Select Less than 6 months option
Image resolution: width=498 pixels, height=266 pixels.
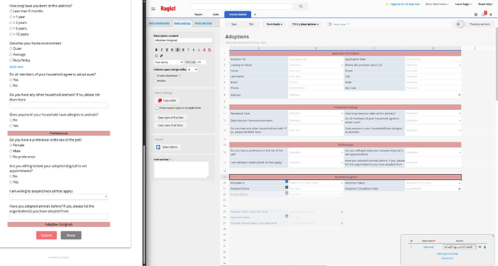coord(11,11)
